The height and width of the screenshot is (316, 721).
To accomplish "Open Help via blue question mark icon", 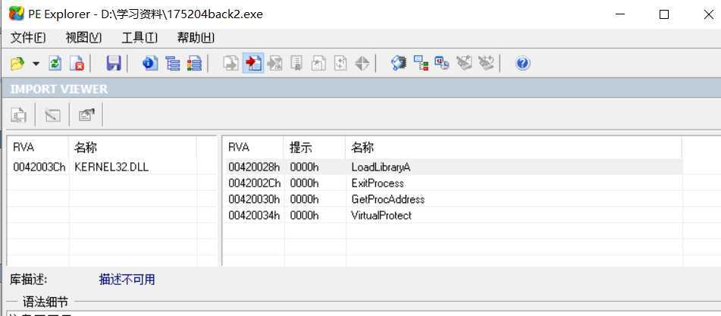I will (x=523, y=64).
